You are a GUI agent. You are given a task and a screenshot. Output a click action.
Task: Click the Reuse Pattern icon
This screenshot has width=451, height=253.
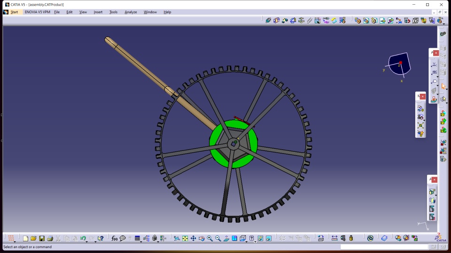(x=342, y=20)
